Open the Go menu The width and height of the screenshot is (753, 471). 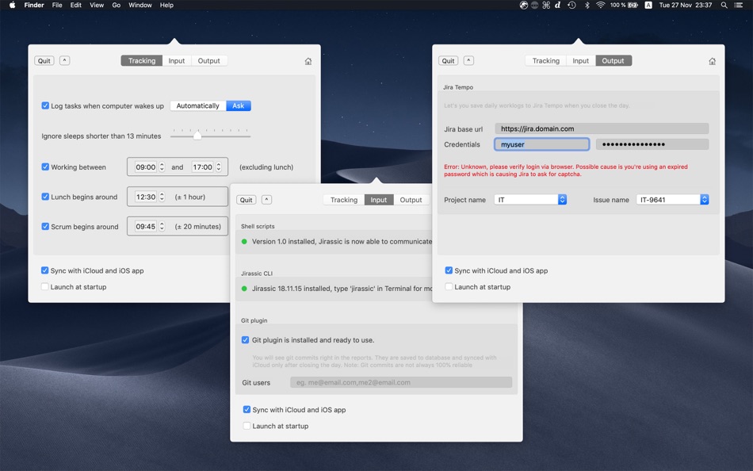pyautogui.click(x=117, y=6)
